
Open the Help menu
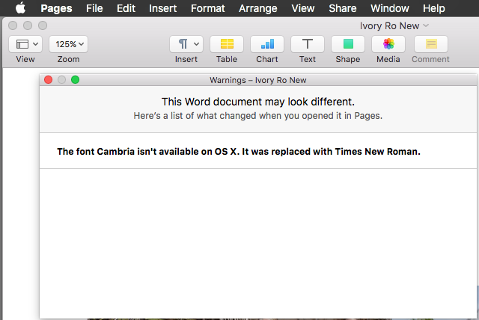tap(433, 8)
